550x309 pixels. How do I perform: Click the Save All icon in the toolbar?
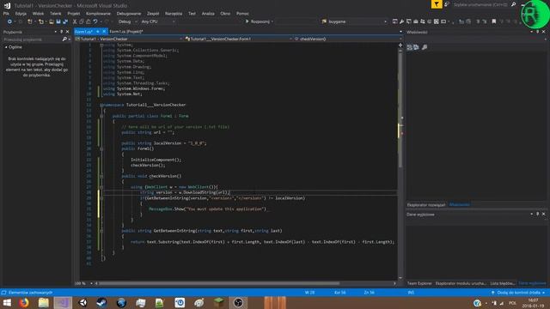click(65, 21)
